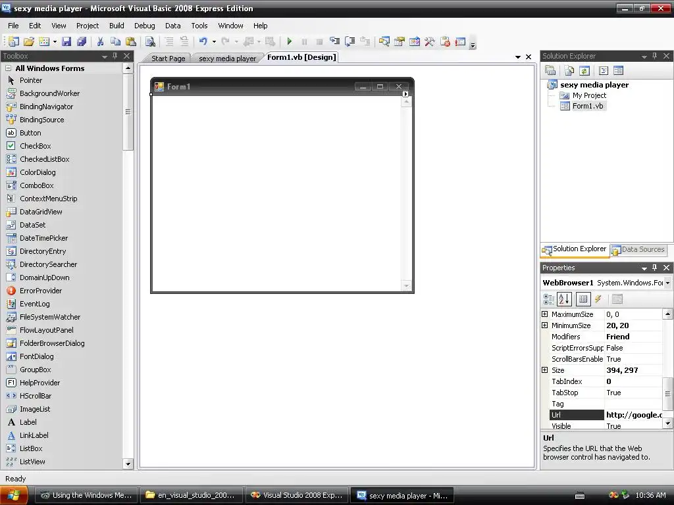
Task: Open the Build menu
Action: 117,26
